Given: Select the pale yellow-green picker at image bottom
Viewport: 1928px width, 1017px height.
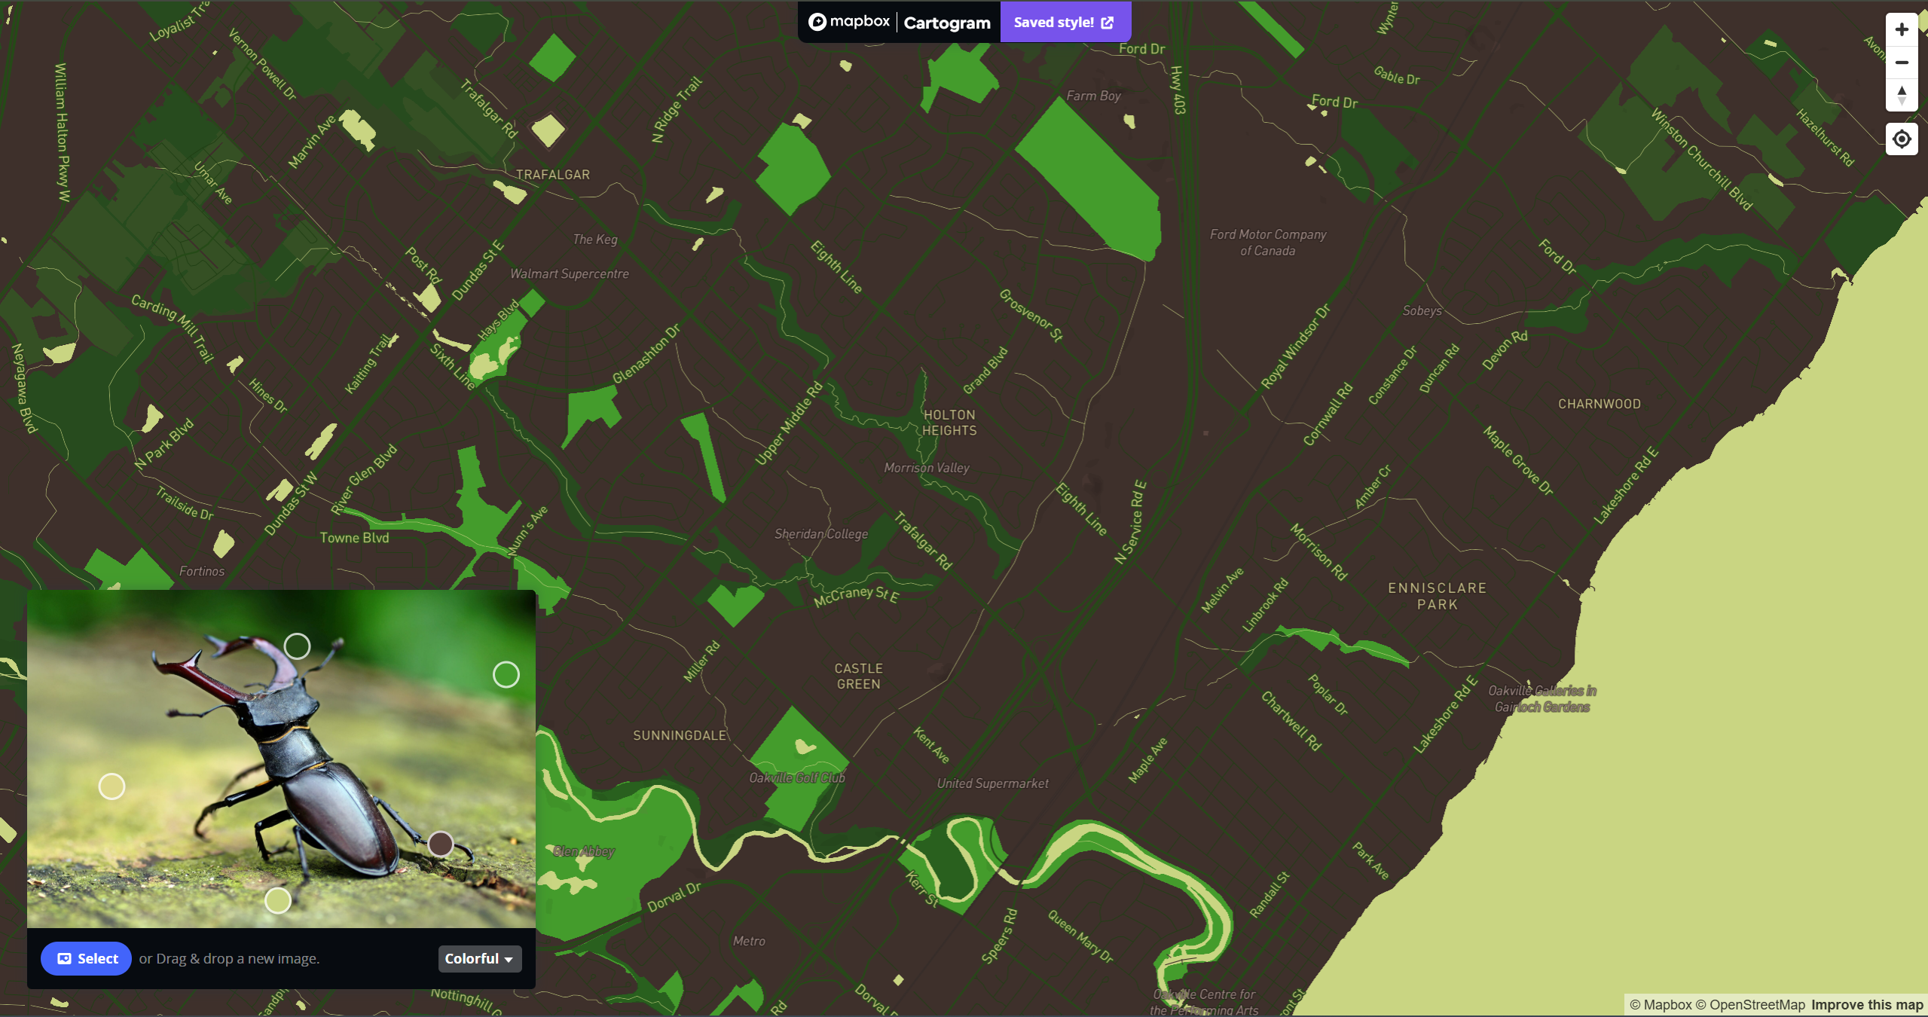Looking at the screenshot, I should coord(278,899).
